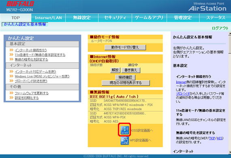Click the ログアウト link
The width and height of the screenshot is (231, 158).
coord(220,28)
